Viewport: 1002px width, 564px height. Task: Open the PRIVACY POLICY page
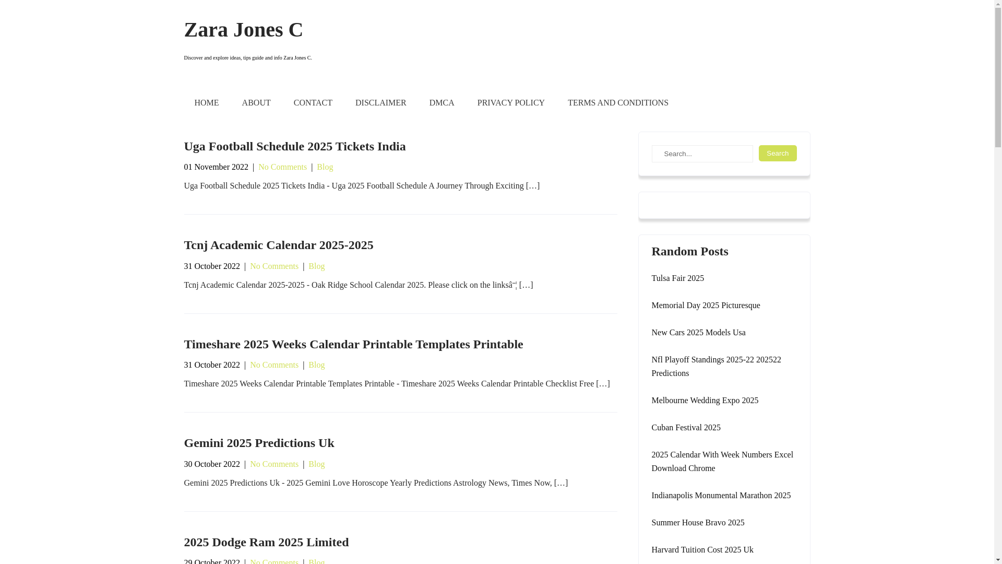coord(511,103)
